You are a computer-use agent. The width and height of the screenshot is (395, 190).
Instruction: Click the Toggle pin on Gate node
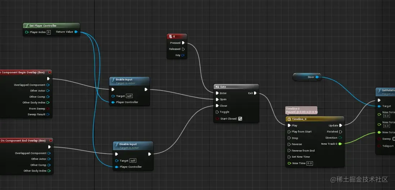[217, 112]
